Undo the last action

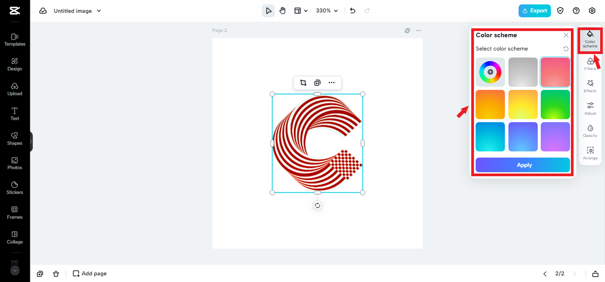(353, 10)
